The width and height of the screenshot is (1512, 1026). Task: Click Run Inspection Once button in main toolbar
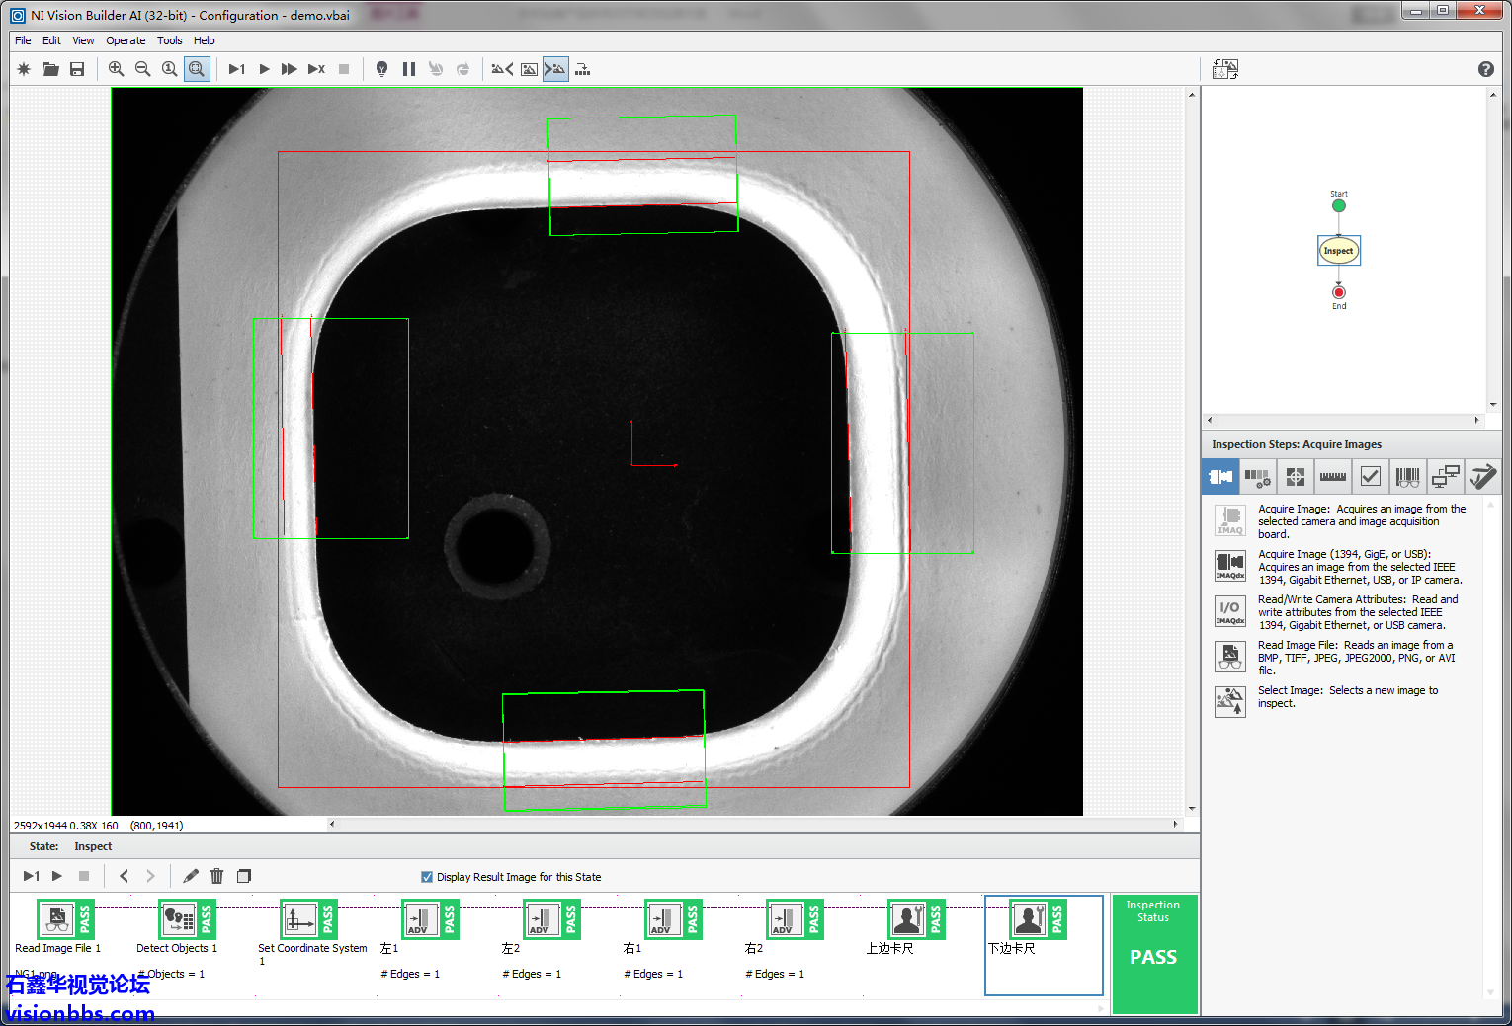(x=237, y=69)
